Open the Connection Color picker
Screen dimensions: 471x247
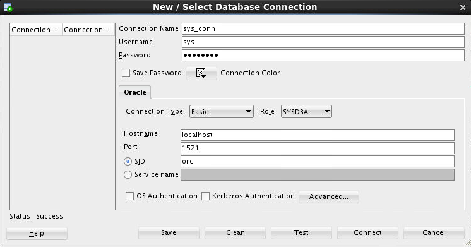[x=201, y=73]
